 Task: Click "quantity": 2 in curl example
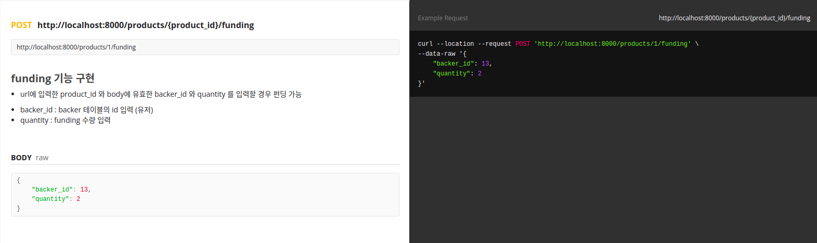coord(457,73)
